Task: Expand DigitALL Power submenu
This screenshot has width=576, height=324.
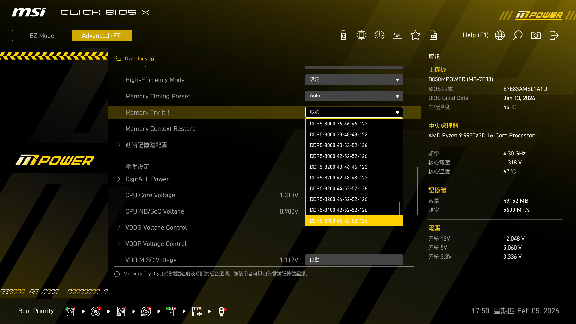Action: [x=147, y=179]
